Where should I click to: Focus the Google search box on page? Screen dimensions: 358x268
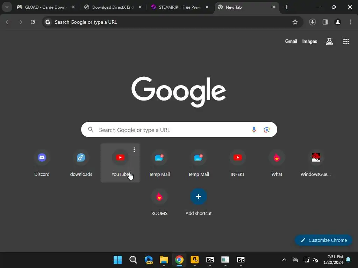pyautogui.click(x=179, y=130)
